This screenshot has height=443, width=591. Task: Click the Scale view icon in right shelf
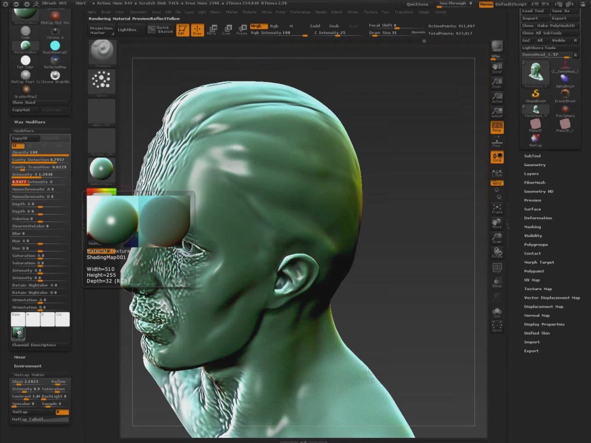pos(497,238)
